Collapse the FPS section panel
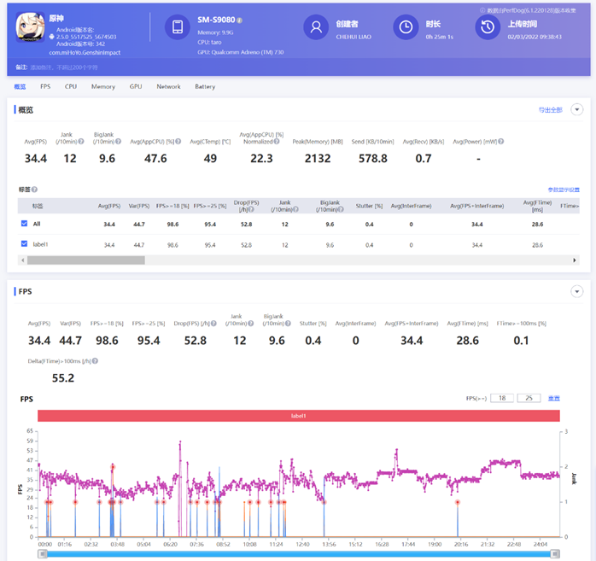 (577, 291)
